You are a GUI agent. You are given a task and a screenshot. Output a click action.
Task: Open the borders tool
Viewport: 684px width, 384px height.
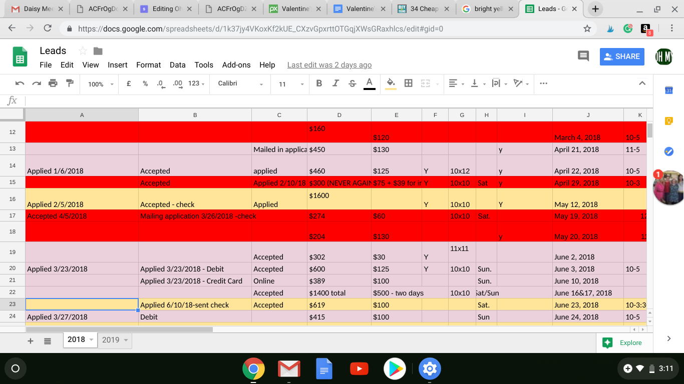point(408,83)
